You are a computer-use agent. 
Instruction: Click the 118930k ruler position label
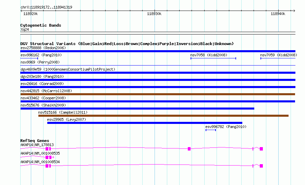point(154,14)
